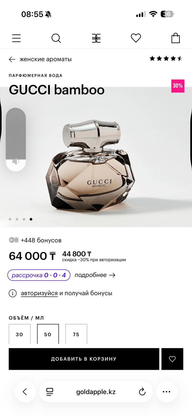This screenshot has height=417, width=192.
Task: Open the hamburger menu
Action: click(16, 38)
